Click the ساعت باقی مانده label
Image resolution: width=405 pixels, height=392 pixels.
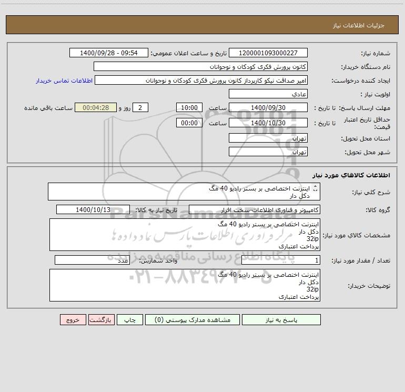[48, 108]
